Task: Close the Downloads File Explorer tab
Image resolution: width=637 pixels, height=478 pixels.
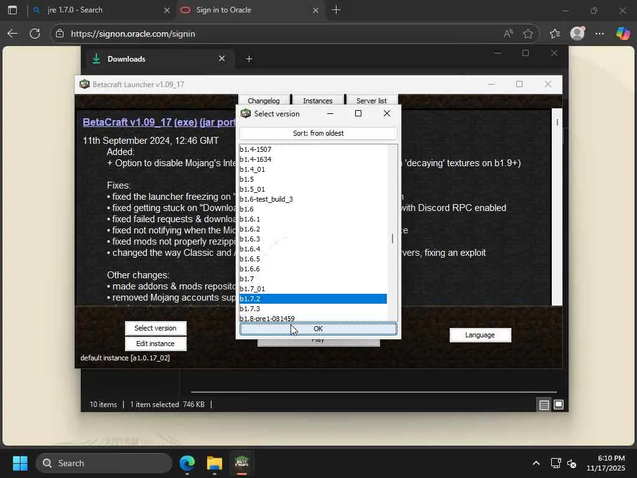Action: tap(222, 59)
